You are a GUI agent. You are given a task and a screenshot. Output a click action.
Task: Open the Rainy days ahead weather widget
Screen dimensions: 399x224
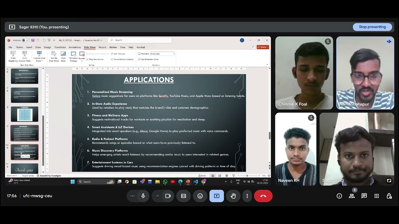point(19,181)
